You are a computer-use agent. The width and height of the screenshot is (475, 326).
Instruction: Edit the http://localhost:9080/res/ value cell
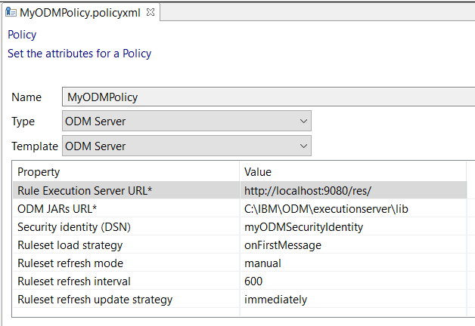353,190
